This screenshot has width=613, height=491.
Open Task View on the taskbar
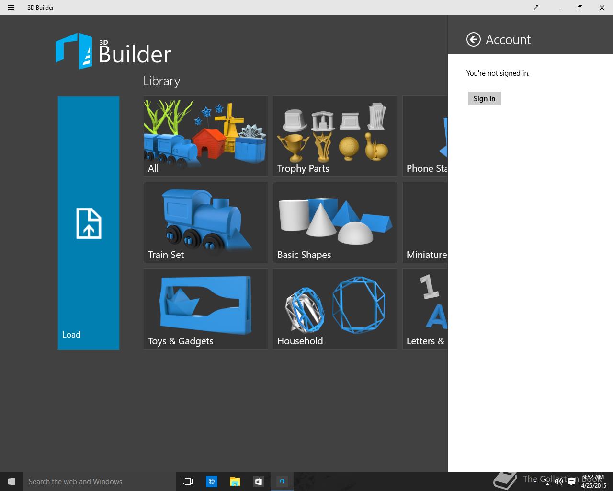(x=188, y=481)
